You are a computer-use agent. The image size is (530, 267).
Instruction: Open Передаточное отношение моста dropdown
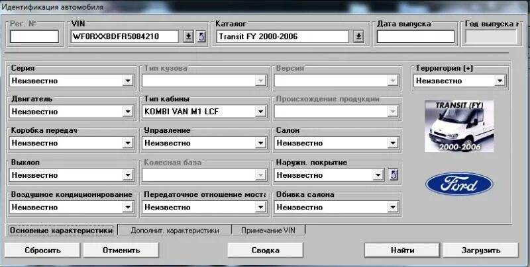tap(260, 207)
